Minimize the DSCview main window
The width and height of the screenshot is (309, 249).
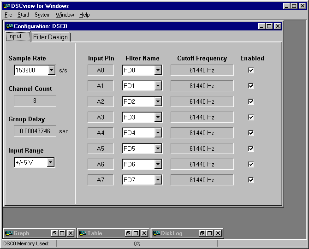[286, 6]
